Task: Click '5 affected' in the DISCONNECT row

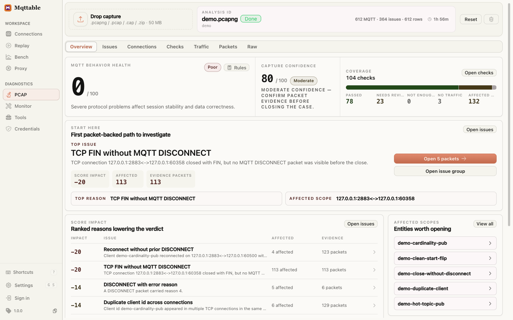Action: 282,288
